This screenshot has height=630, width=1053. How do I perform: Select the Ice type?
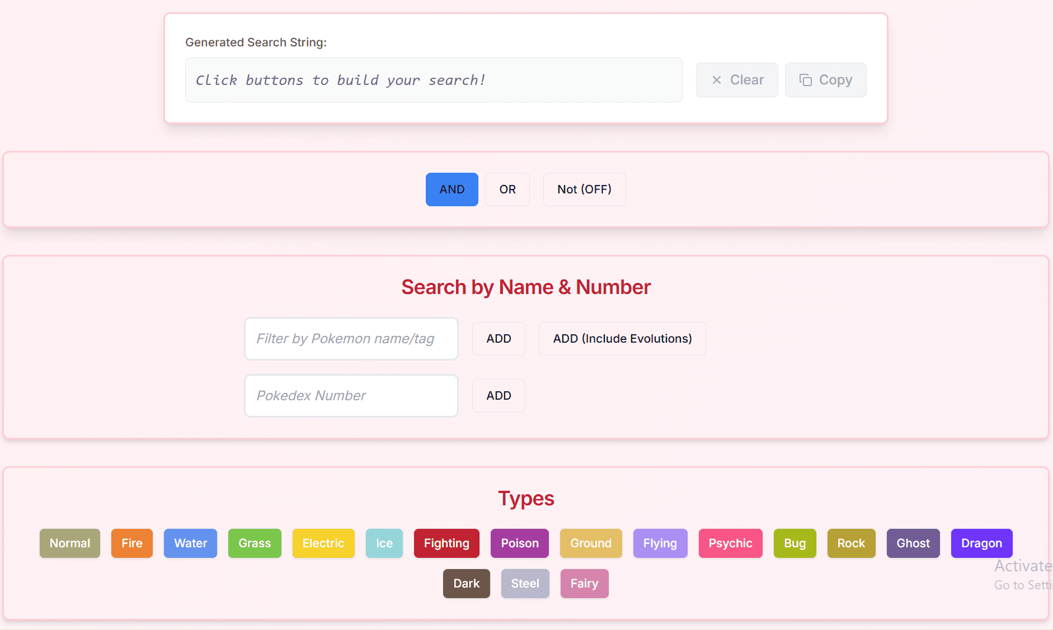[384, 543]
